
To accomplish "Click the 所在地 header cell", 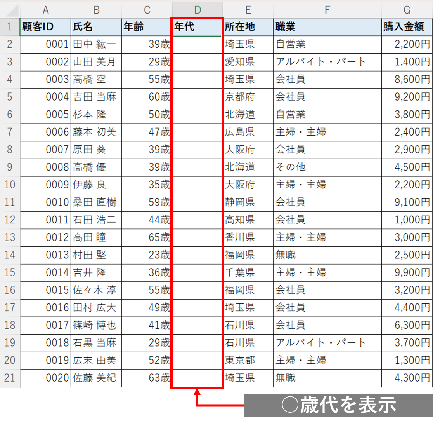I will tap(248, 27).
